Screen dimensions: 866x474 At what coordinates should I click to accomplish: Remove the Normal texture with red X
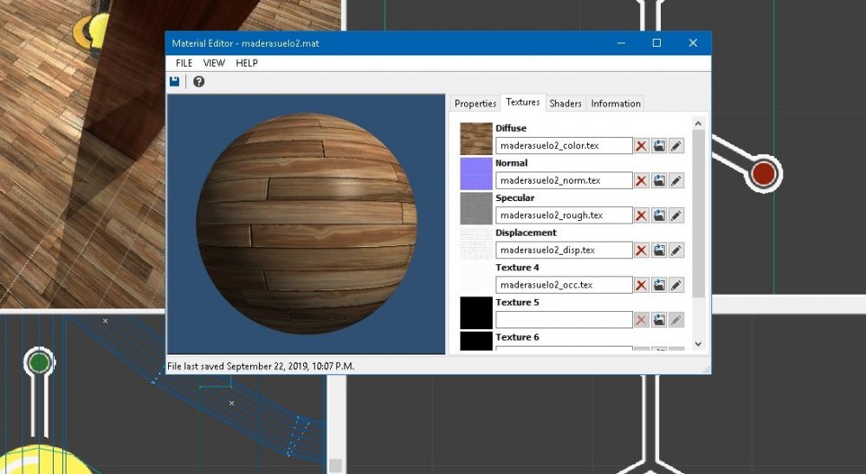[641, 180]
